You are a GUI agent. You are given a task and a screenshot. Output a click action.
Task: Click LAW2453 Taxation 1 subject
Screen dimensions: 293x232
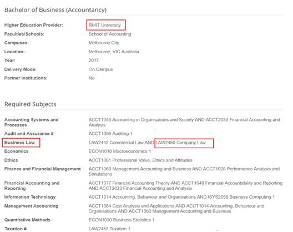coord(109,229)
